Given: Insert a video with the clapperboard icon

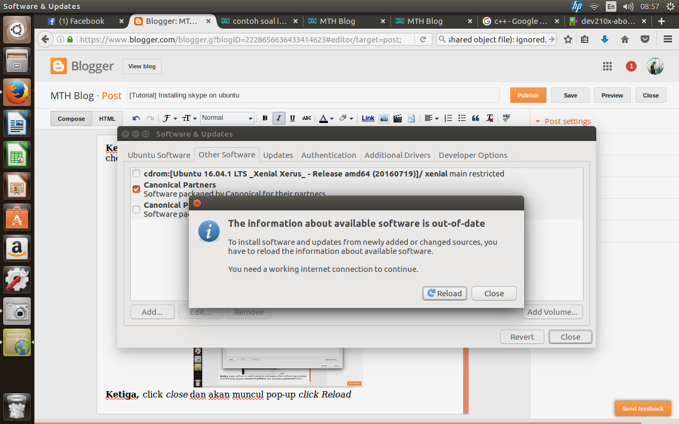Looking at the screenshot, I should 397,118.
